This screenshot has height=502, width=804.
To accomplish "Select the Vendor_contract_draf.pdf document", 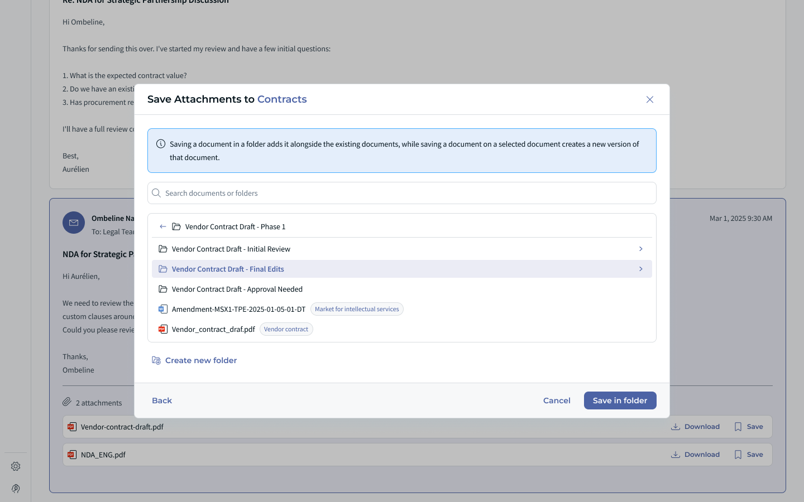I will [402, 329].
